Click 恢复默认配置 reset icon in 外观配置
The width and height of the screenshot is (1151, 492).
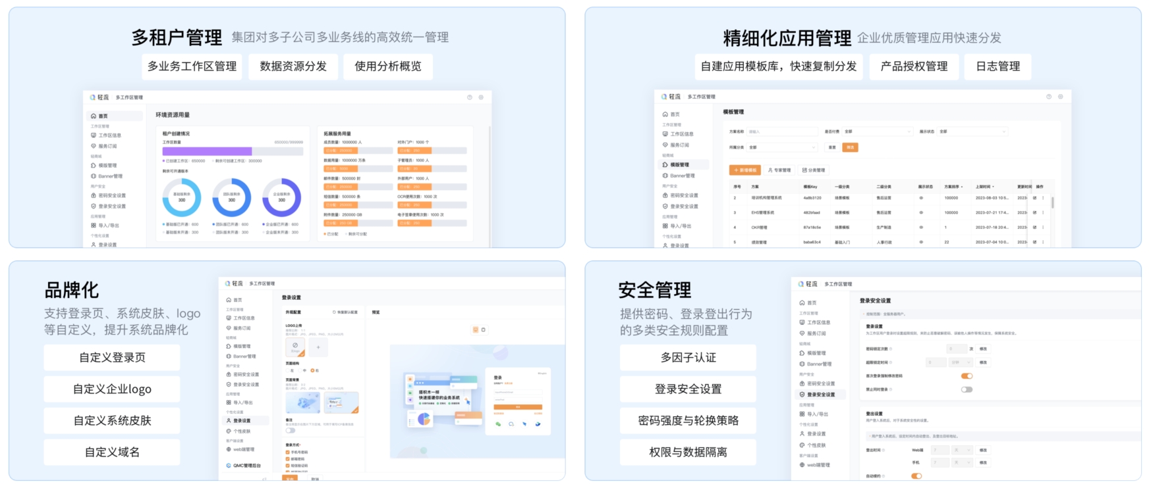tap(335, 312)
